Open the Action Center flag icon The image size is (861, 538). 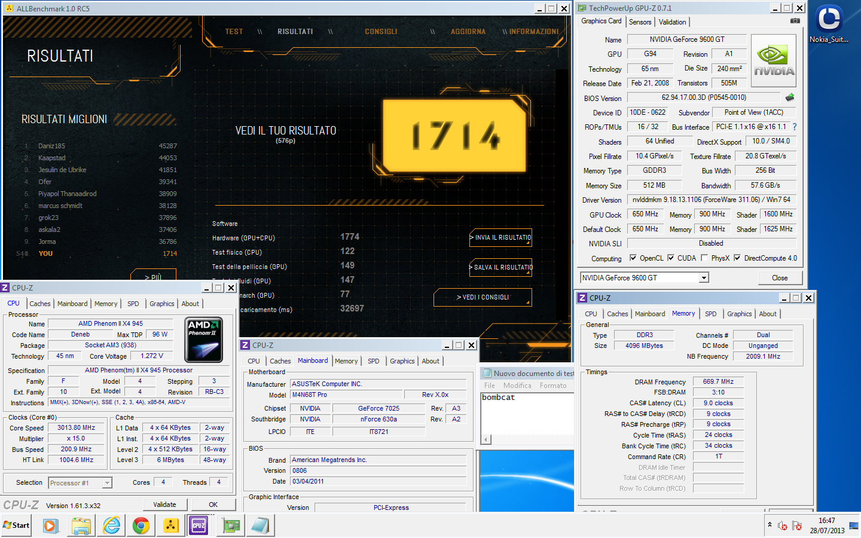796,526
